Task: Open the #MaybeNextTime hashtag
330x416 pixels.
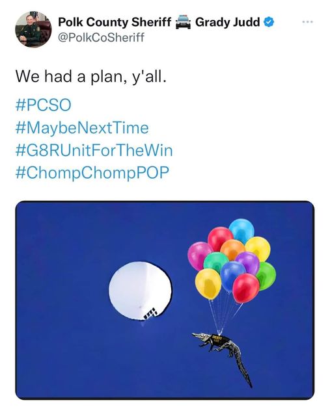Action: pyautogui.click(x=82, y=127)
